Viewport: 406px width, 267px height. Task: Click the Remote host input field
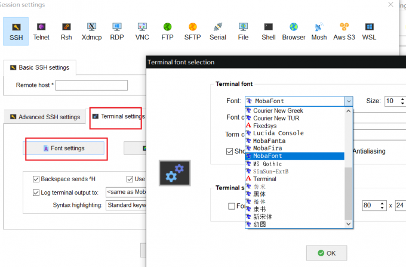[x=91, y=85]
